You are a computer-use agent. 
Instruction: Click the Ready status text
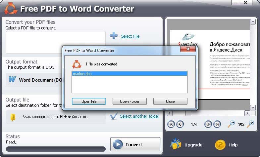point(12,142)
